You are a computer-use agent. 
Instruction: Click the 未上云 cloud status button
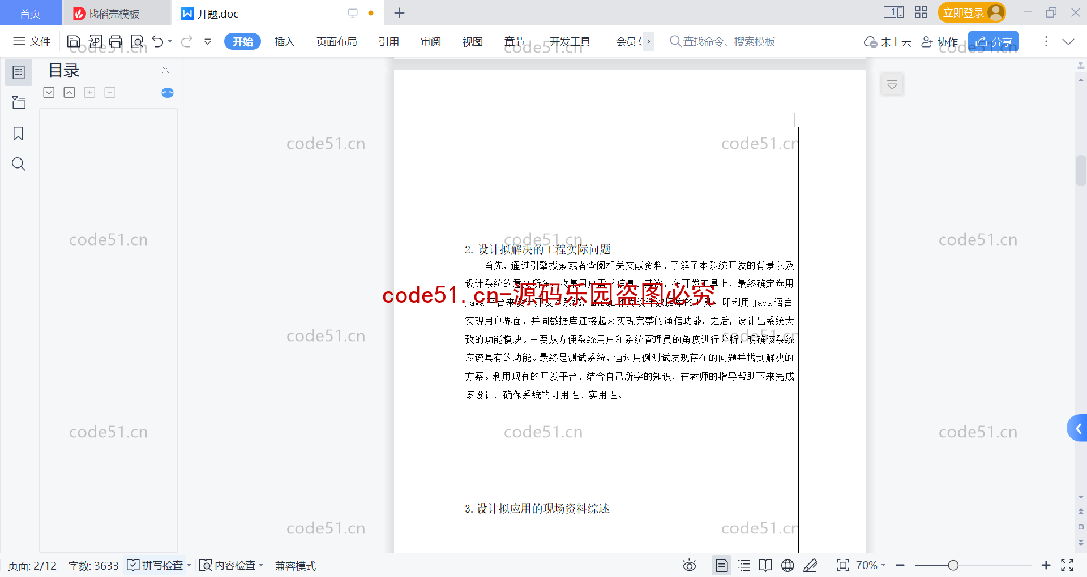(x=888, y=42)
